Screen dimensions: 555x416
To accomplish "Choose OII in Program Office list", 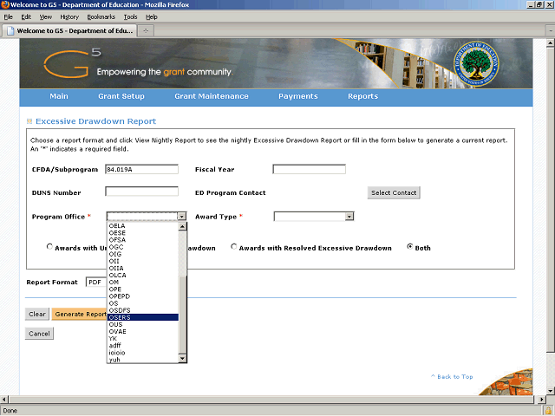I will (x=143, y=261).
